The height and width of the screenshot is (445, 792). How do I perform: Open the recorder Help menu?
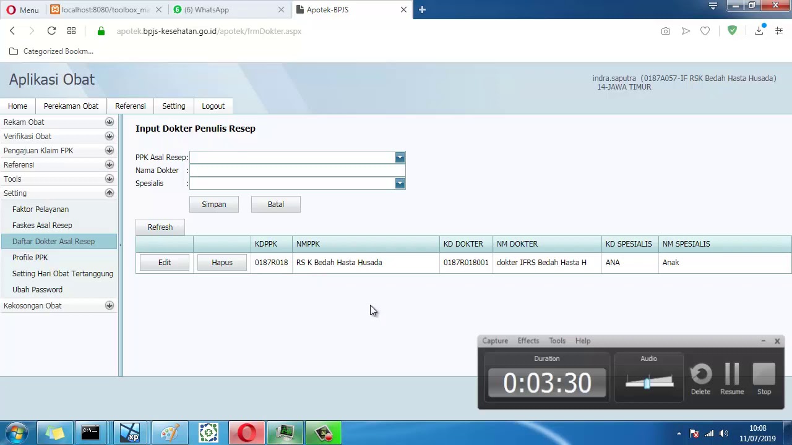click(583, 341)
